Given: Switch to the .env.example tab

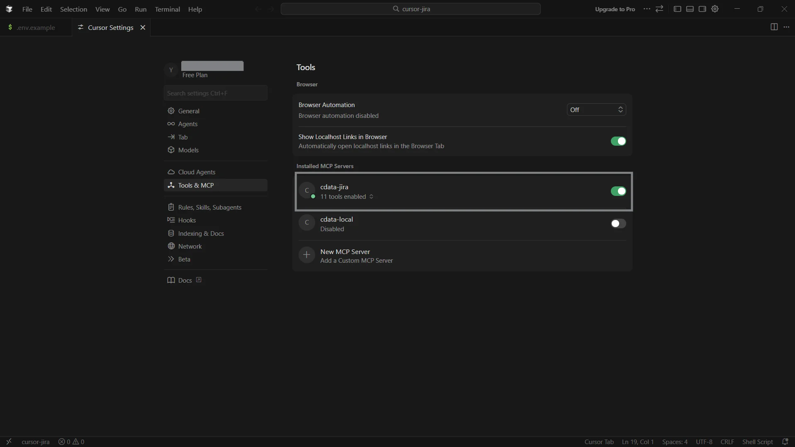Looking at the screenshot, I should click(x=36, y=27).
